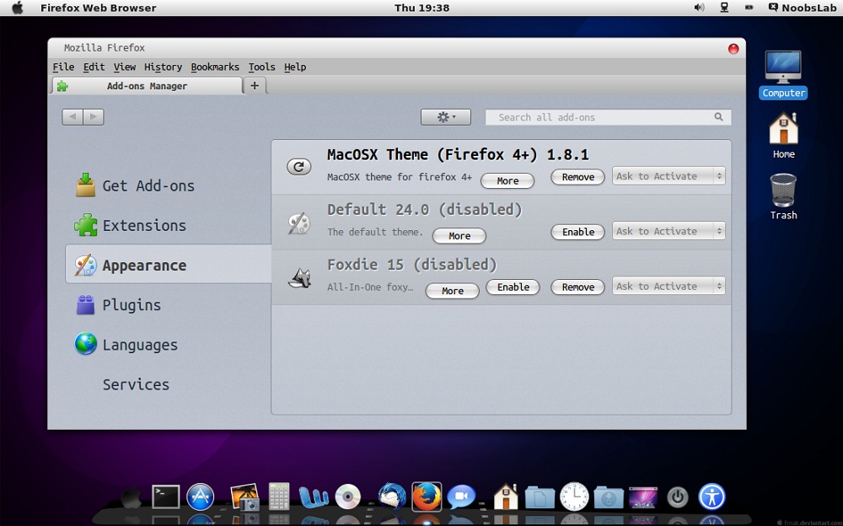843x526 pixels.
Task: Open the Trash desktop icon
Action: pyautogui.click(x=783, y=196)
